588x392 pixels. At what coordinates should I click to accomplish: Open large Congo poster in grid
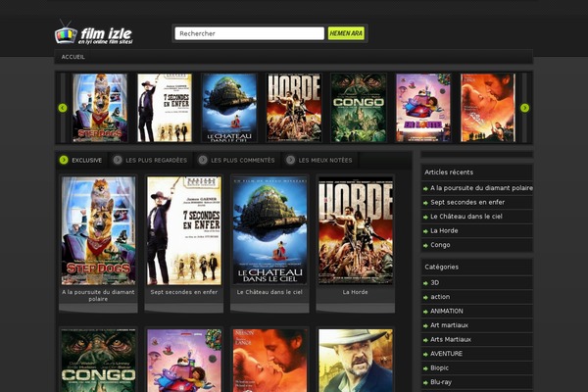tap(98, 361)
